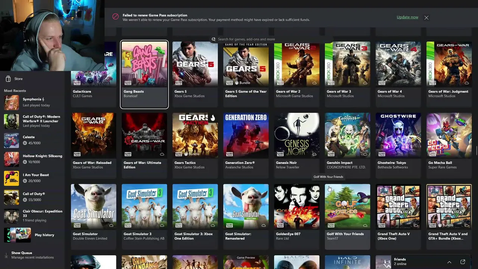Open the Genshin Impact tile
The width and height of the screenshot is (478, 269).
(347, 145)
